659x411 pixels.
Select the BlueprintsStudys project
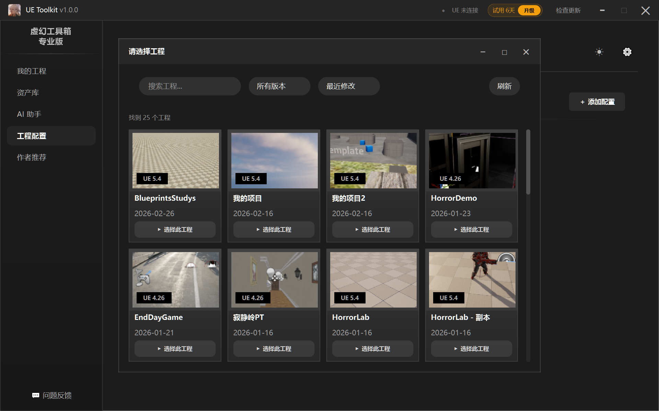(175, 229)
